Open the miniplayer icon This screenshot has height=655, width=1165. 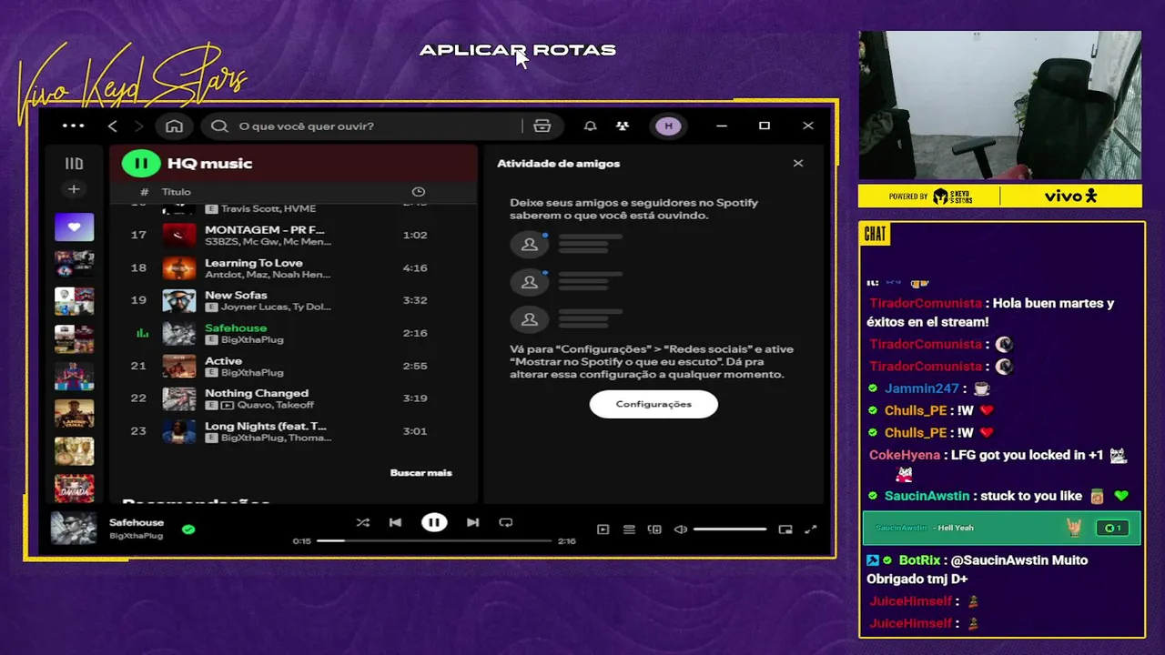[x=785, y=529]
